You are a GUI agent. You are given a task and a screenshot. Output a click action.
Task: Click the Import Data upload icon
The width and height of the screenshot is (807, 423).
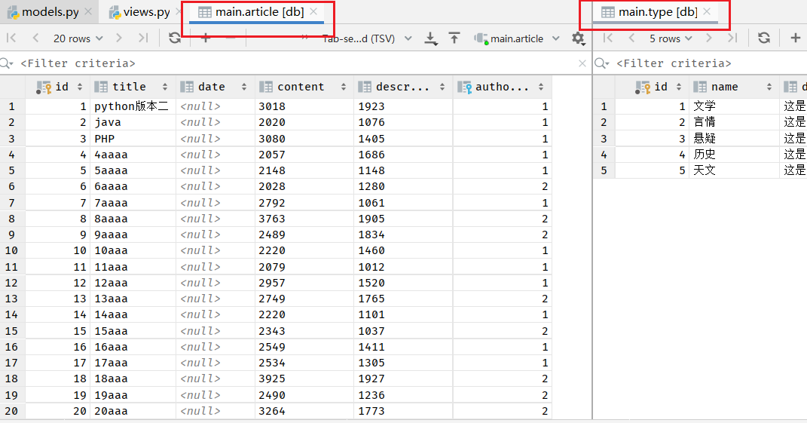(x=454, y=38)
